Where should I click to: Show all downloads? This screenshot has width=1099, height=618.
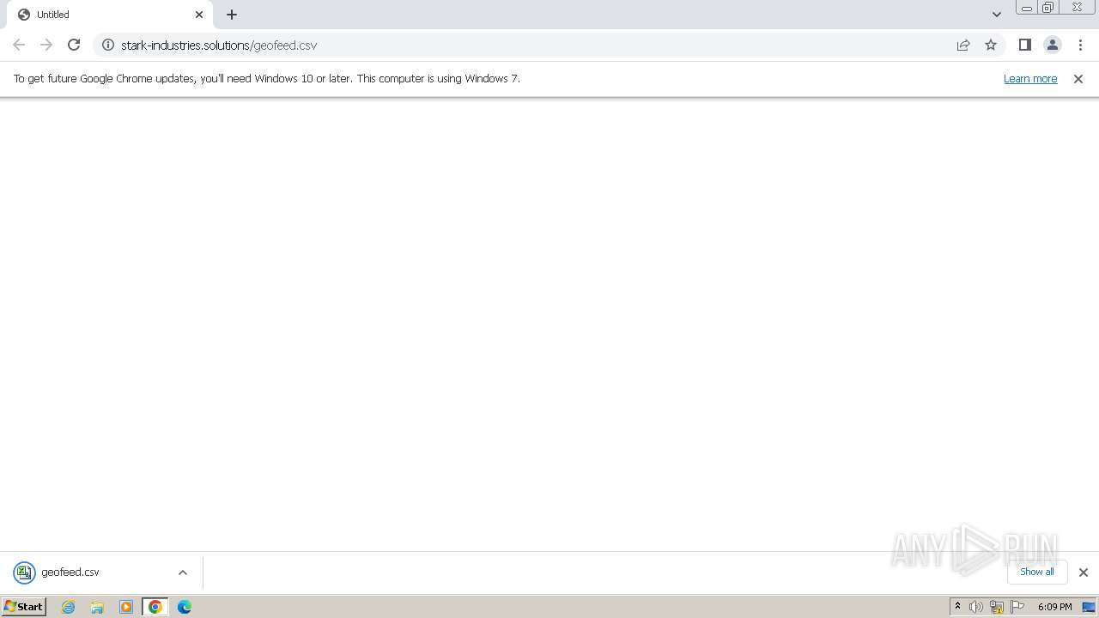click(x=1037, y=572)
